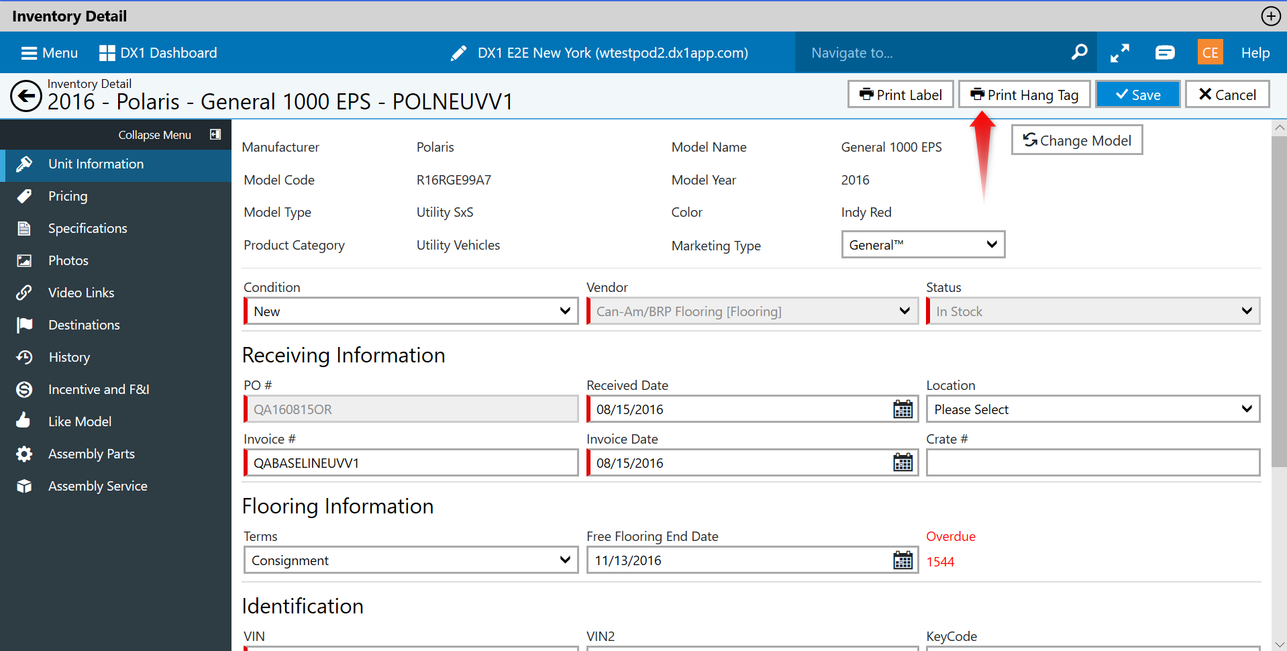Image resolution: width=1287 pixels, height=651 pixels.
Task: Click the Print Hang Tag button
Action: tap(1024, 95)
